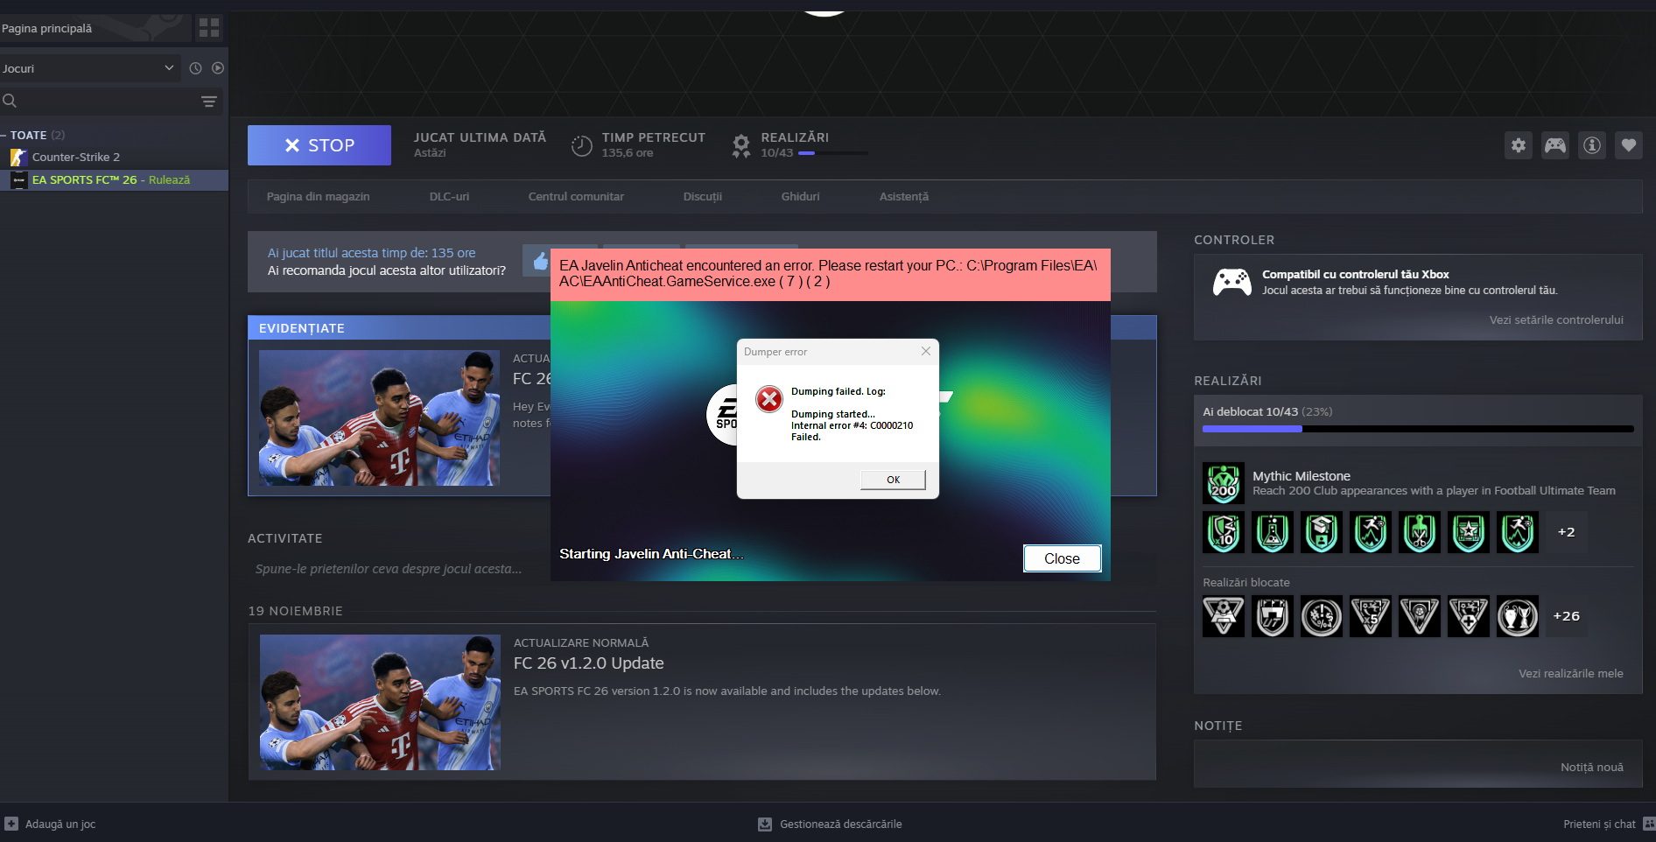
Task: Switch library to grid view icon
Action: 209,28
